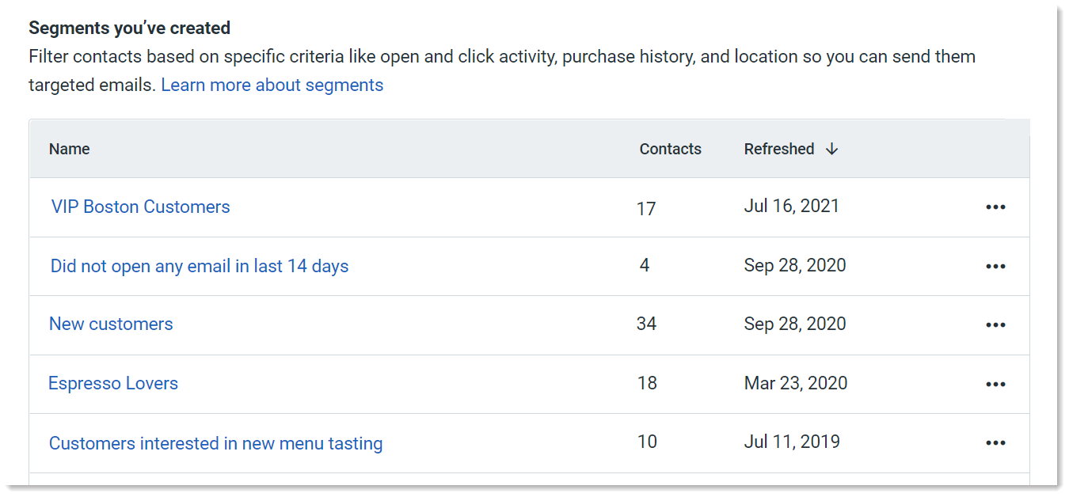
Task: Open more options for Did not open any email segment
Action: 995,267
